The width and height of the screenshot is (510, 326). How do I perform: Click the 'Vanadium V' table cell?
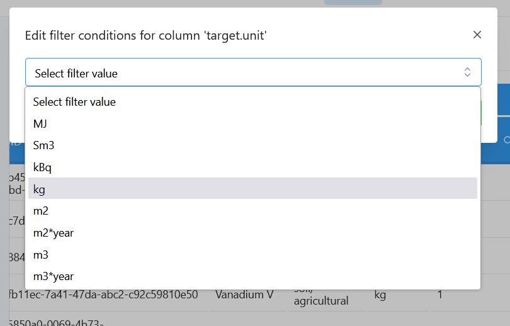coord(244,295)
